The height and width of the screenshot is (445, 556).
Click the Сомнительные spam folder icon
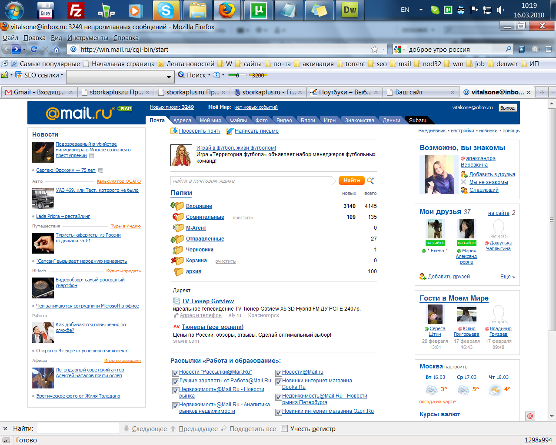177,217
